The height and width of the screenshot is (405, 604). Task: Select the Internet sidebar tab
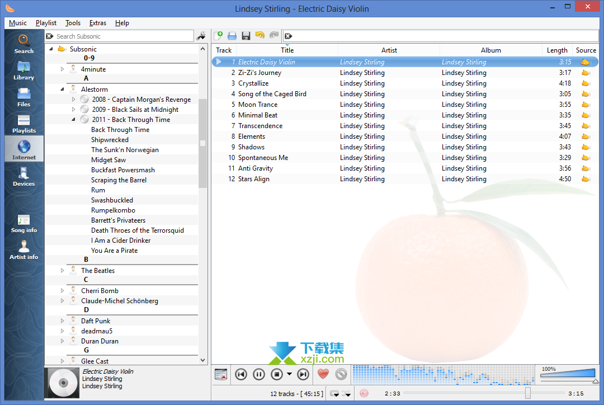pos(24,149)
